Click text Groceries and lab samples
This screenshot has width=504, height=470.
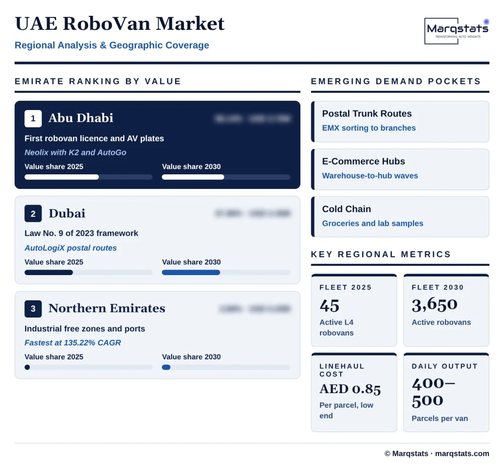pyautogui.click(x=373, y=223)
